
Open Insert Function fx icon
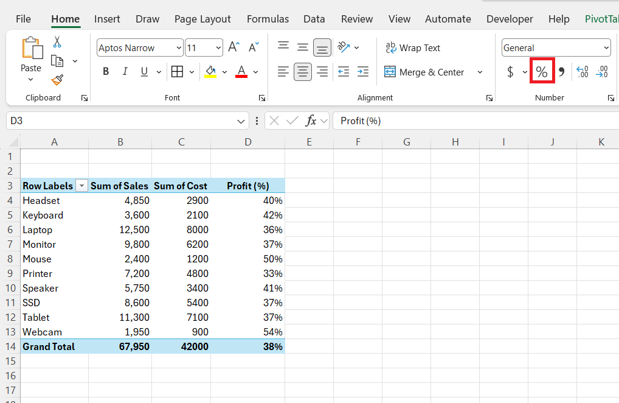coord(311,121)
